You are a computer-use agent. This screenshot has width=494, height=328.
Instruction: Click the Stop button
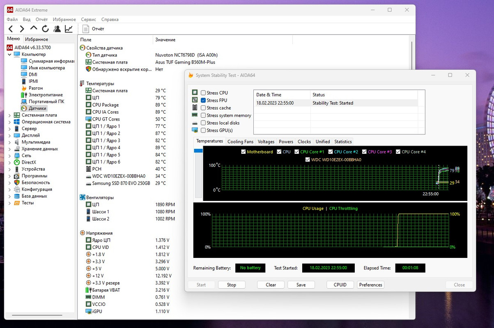[232, 285]
